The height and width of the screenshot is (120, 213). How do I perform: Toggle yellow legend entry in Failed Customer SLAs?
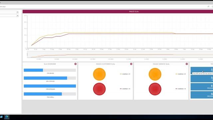click(125, 74)
